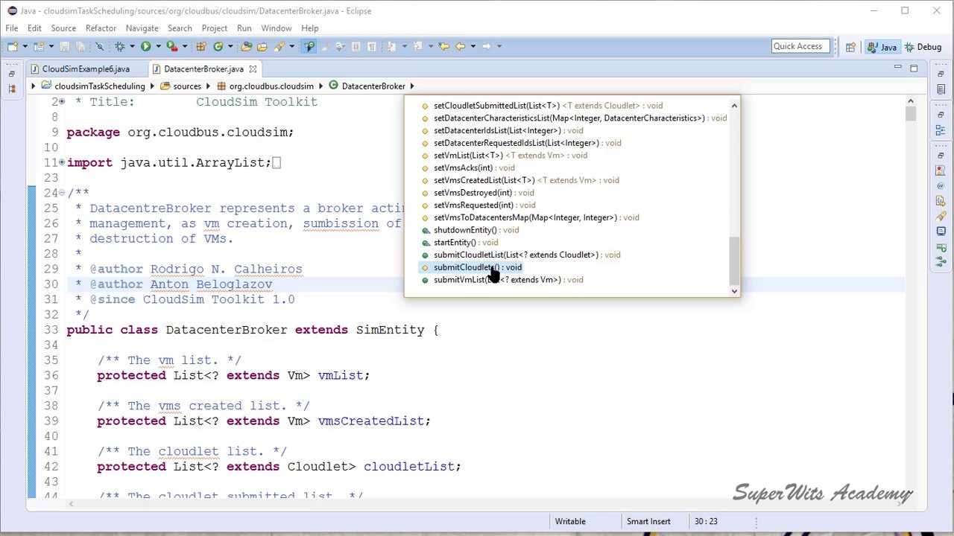Click sources breadcrumb segment
Screen dimensions: 954x536
click(x=181, y=86)
